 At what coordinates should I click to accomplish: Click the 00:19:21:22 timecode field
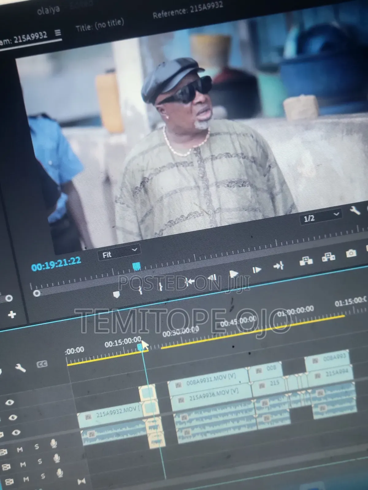point(56,264)
